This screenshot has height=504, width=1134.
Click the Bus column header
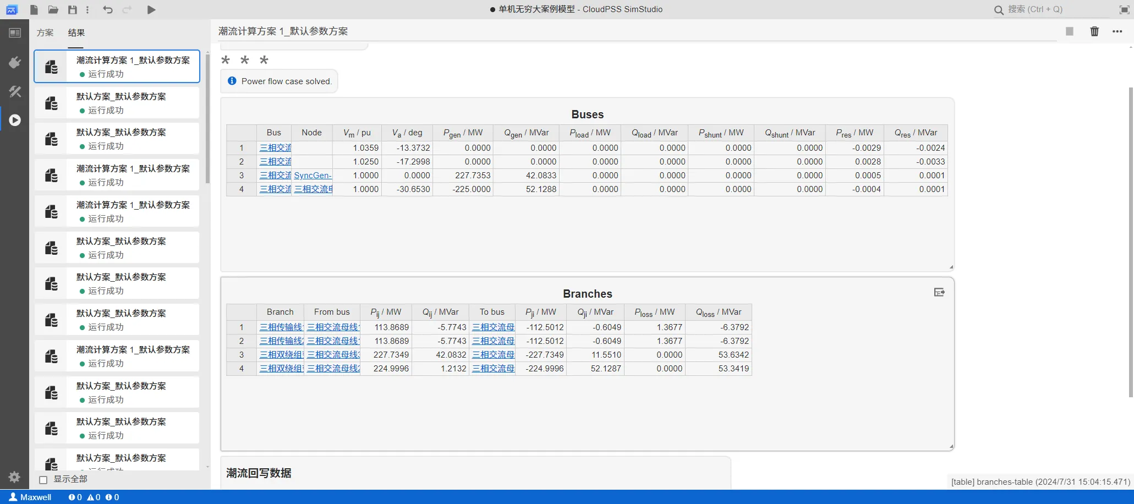tap(274, 133)
